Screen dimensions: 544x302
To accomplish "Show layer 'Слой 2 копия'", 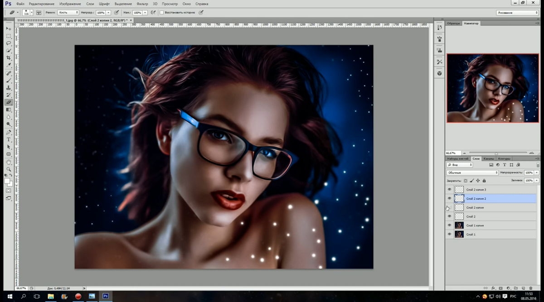I will click(450, 207).
